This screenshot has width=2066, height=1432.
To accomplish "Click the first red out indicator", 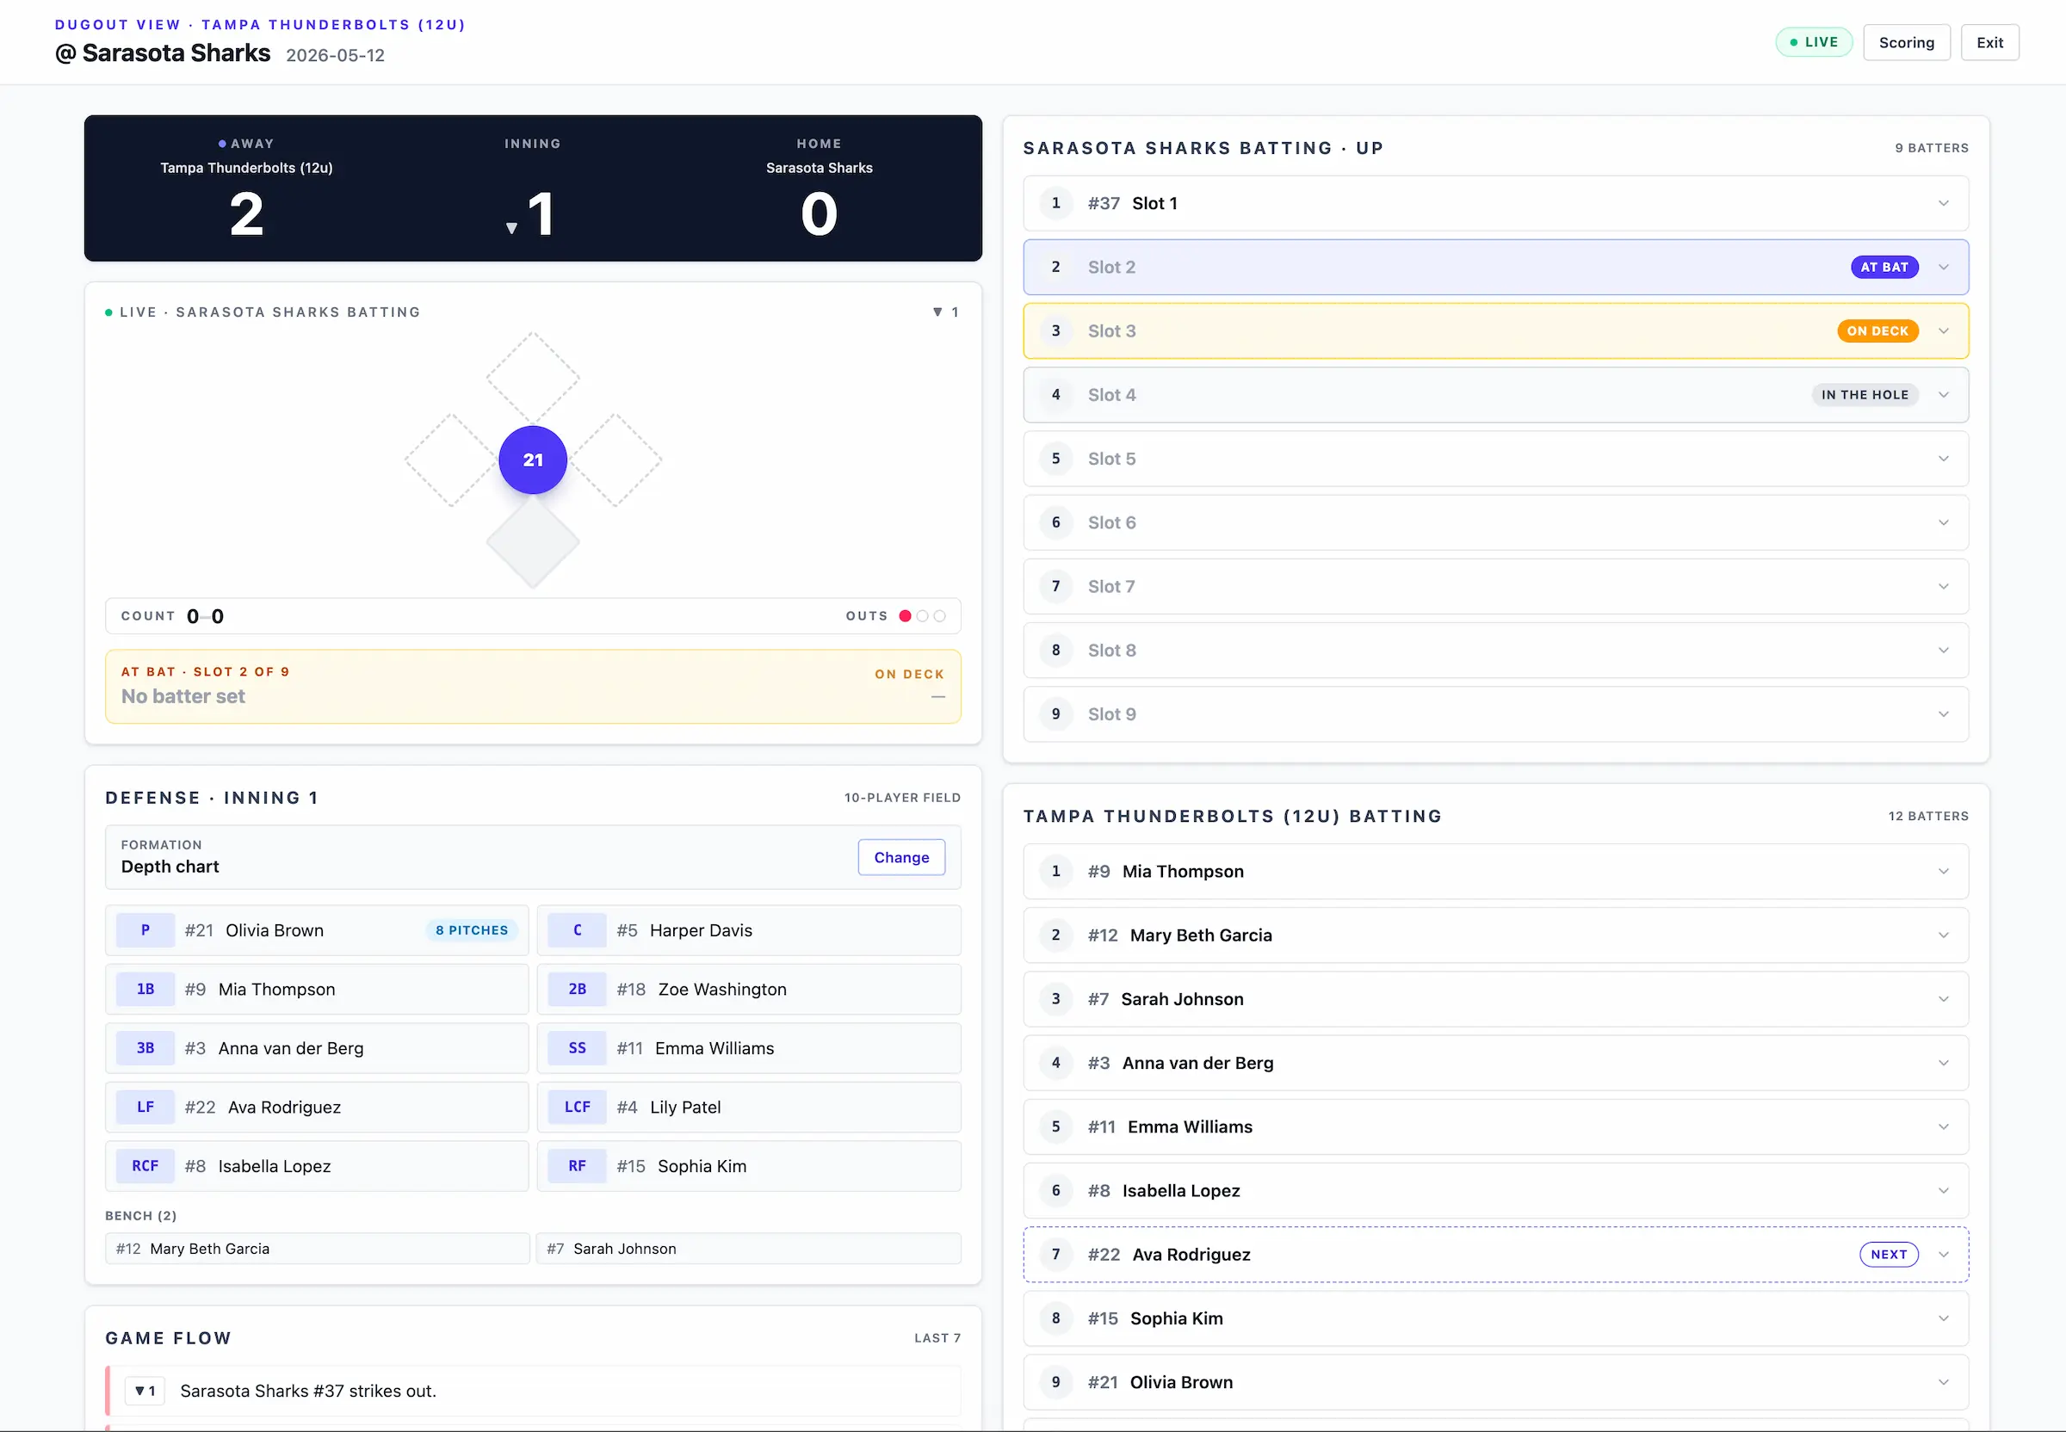I will point(906,615).
